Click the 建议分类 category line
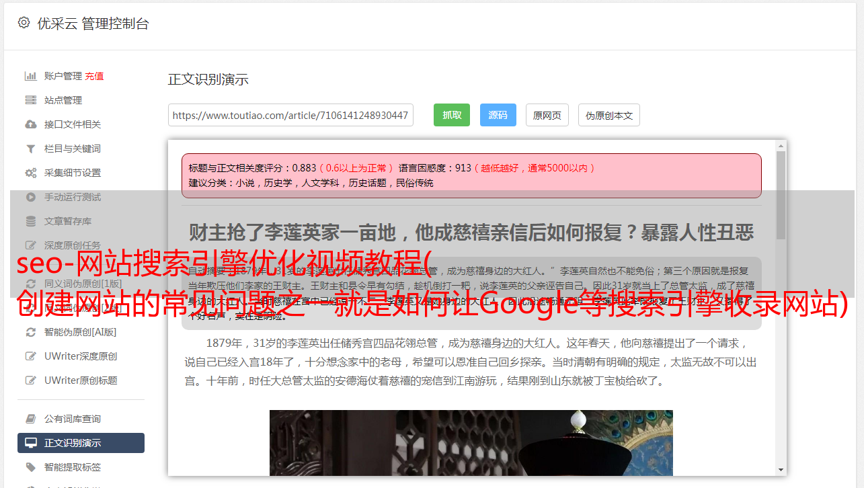The width and height of the screenshot is (864, 488). [x=311, y=183]
